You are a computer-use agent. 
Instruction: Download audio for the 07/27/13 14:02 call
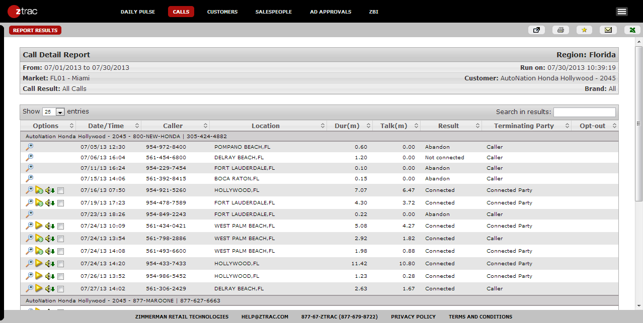(x=50, y=289)
